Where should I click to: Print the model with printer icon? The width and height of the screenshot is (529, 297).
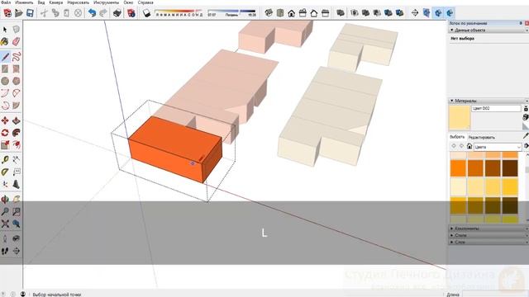click(117, 13)
